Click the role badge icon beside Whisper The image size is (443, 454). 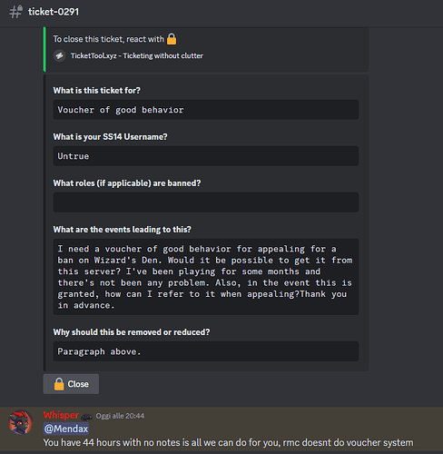pyautogui.click(x=86, y=418)
